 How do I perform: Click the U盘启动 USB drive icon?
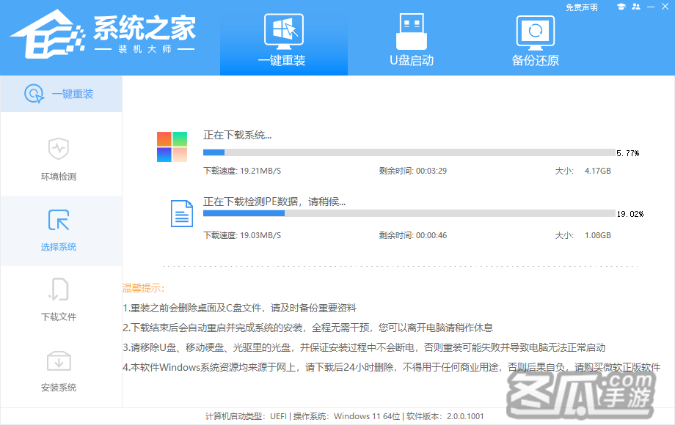(x=411, y=32)
